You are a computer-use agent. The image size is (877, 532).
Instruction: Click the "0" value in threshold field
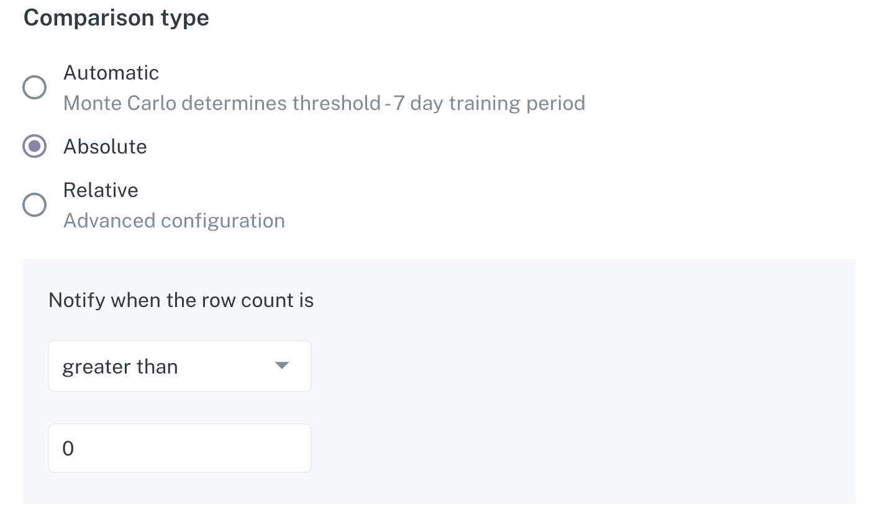(x=68, y=448)
